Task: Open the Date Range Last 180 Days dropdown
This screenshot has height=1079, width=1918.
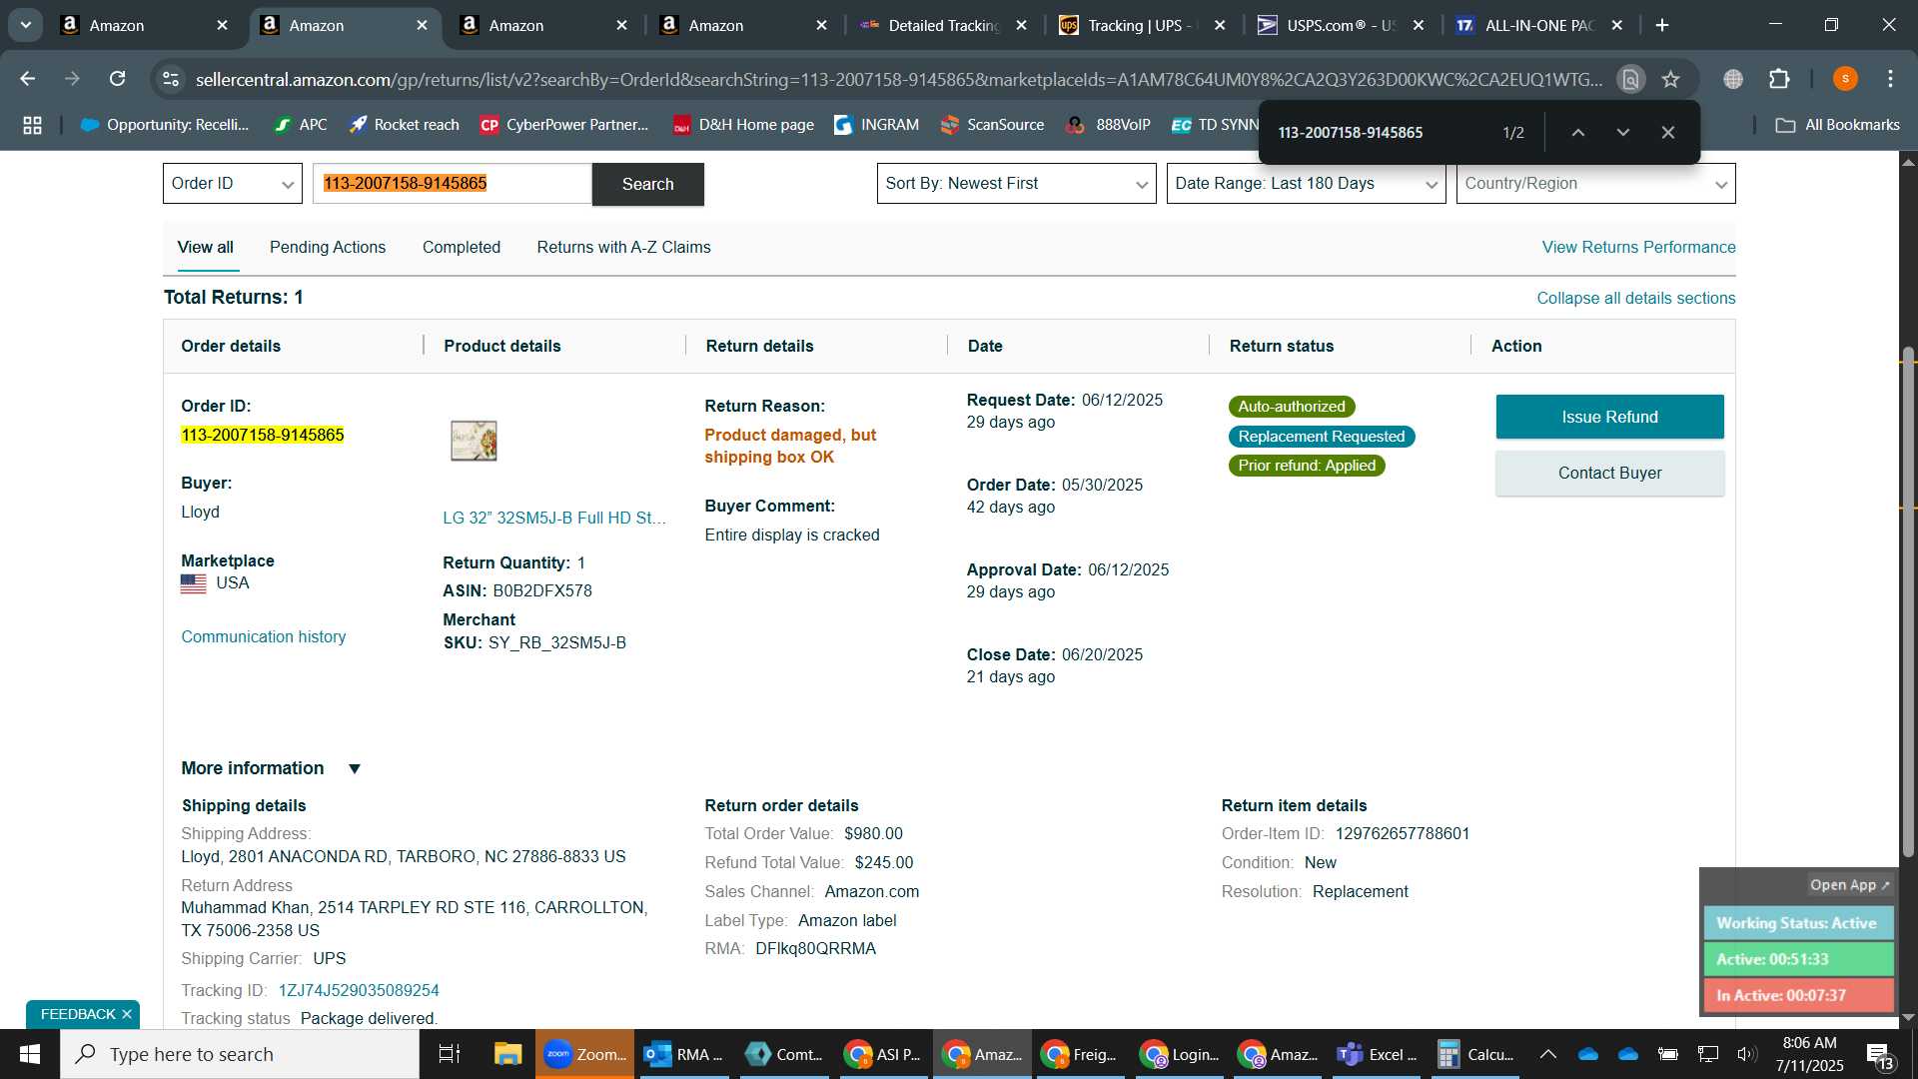Action: tap(1306, 184)
